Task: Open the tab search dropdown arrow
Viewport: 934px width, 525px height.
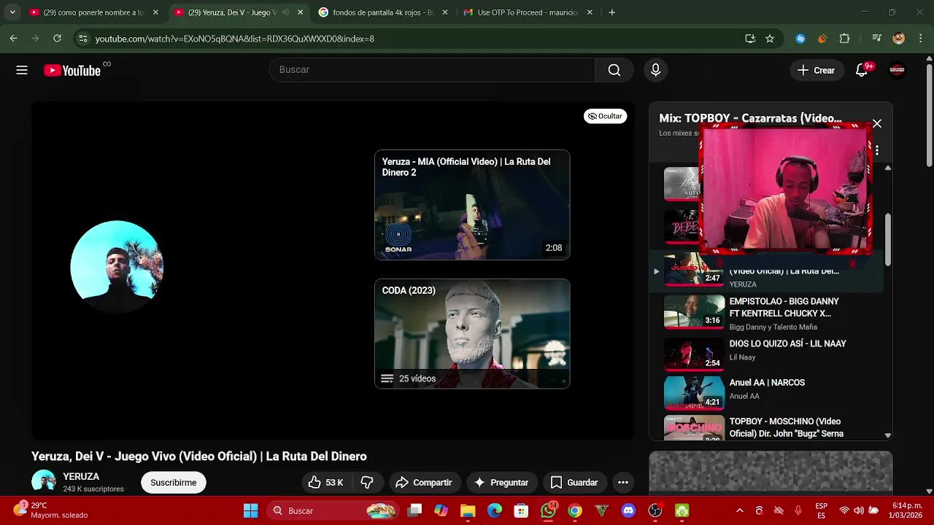Action: coord(12,12)
